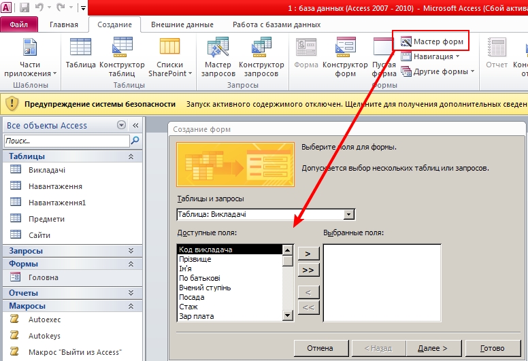The height and width of the screenshot is (361, 528).
Task: Collapse the navigation pane with double chevron
Action: [x=135, y=126]
